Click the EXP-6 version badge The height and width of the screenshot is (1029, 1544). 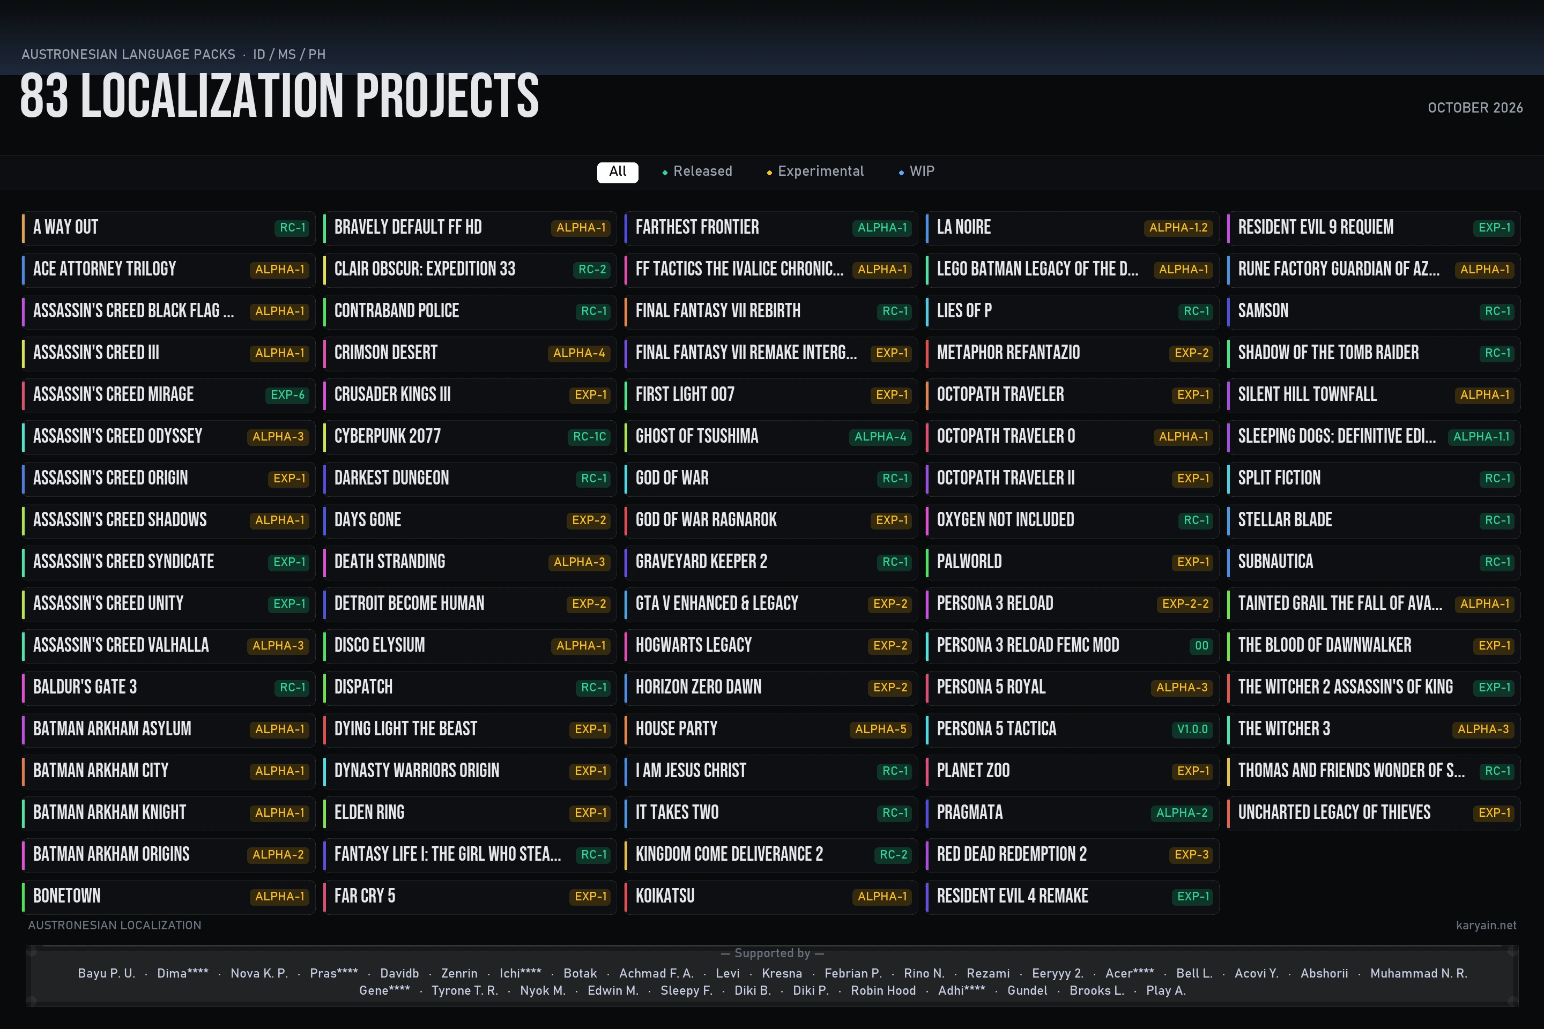(287, 395)
